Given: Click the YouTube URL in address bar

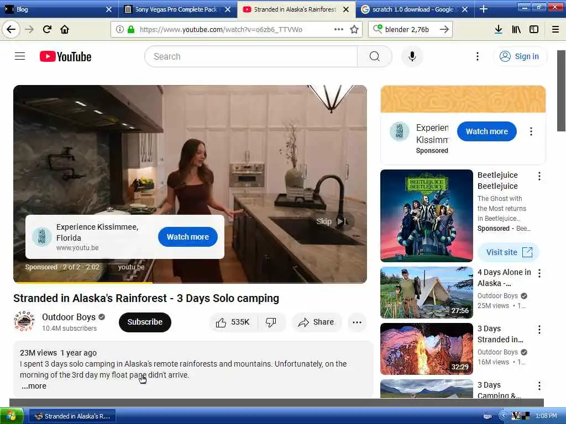Looking at the screenshot, I should pos(221,29).
